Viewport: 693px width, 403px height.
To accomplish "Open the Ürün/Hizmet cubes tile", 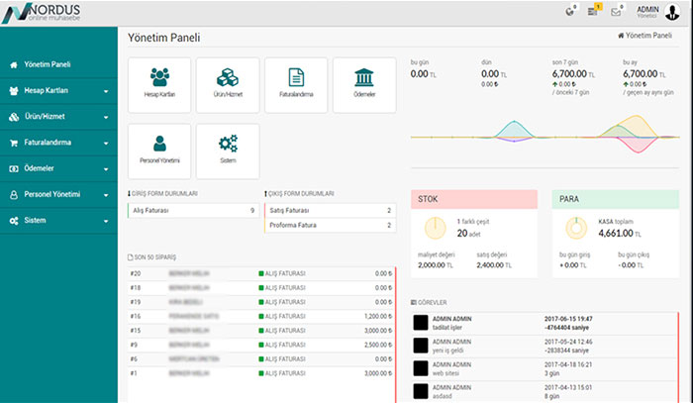I will pyautogui.click(x=228, y=85).
